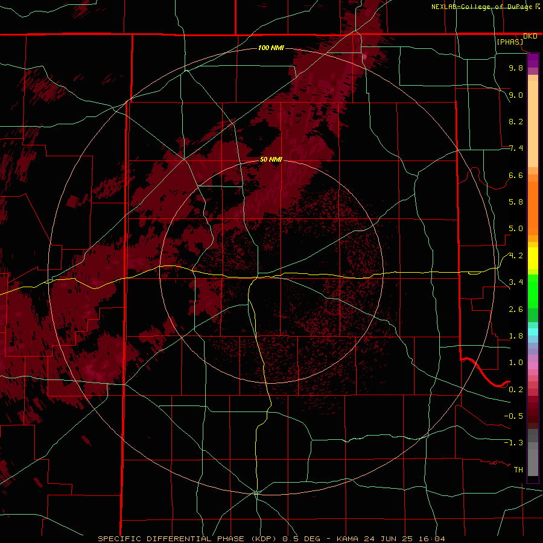Image resolution: width=543 pixels, height=543 pixels.
Task: Click the 6.6 value on the color scale
Action: tap(516, 176)
